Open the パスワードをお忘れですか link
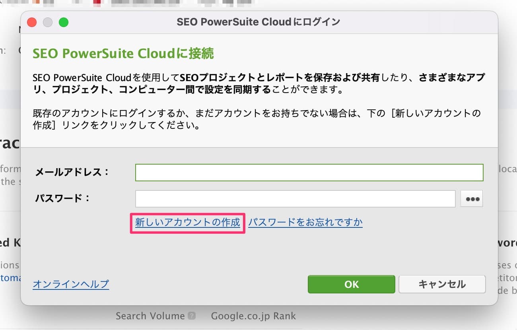 pos(305,222)
